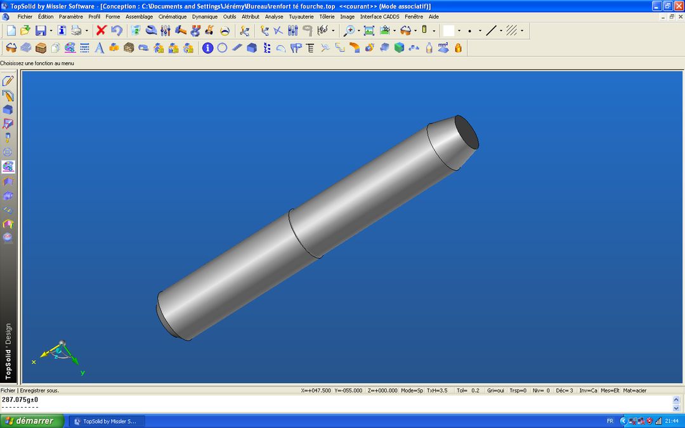Open the line style dropdown arrow
The width and height of the screenshot is (685, 428).
501,30
